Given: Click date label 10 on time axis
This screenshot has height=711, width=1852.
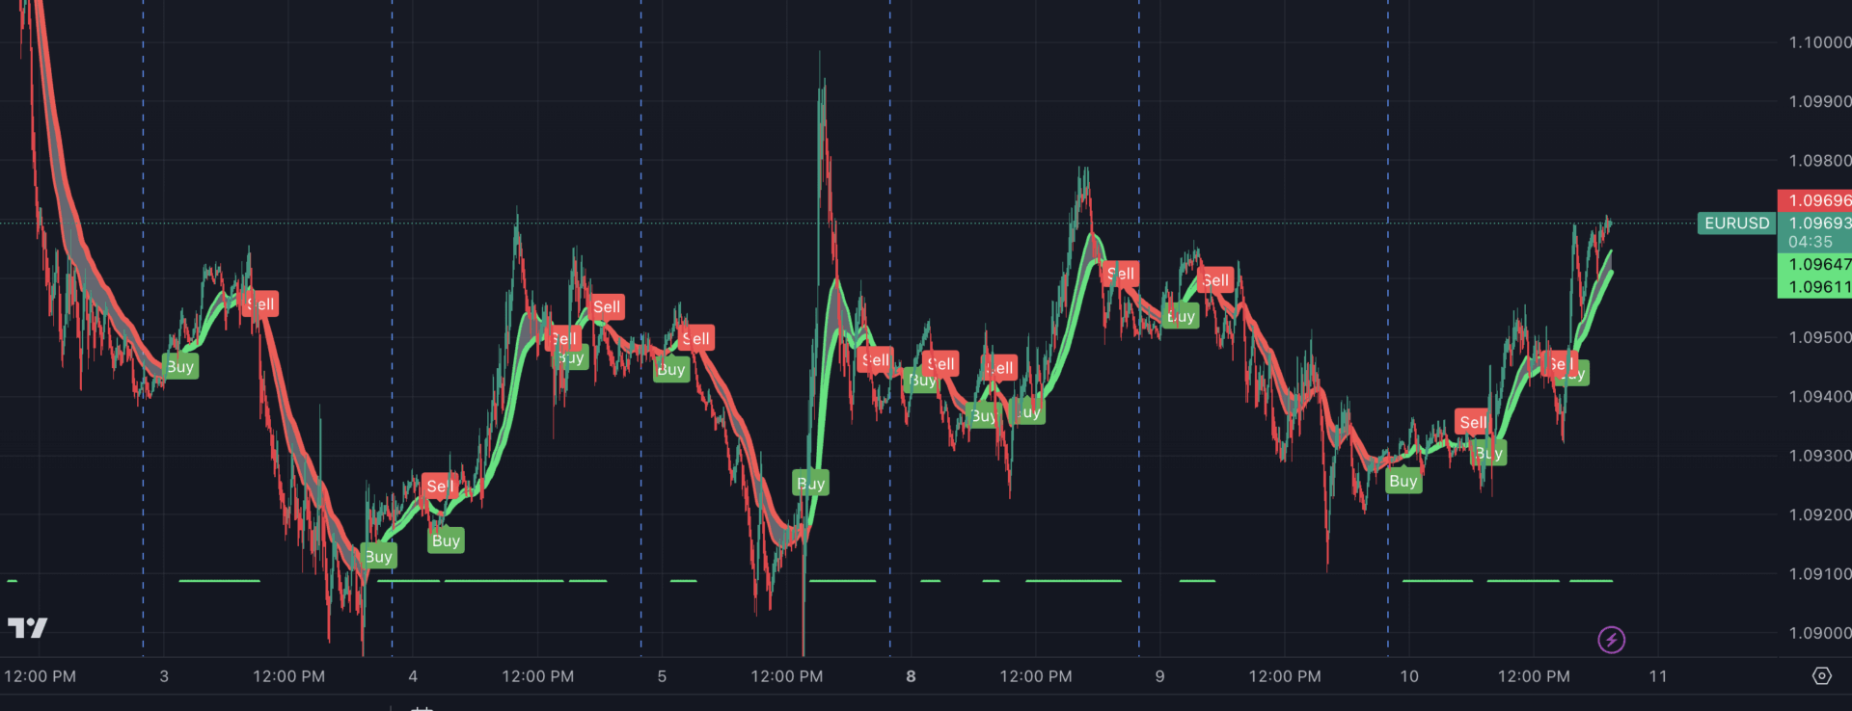Looking at the screenshot, I should [1409, 676].
